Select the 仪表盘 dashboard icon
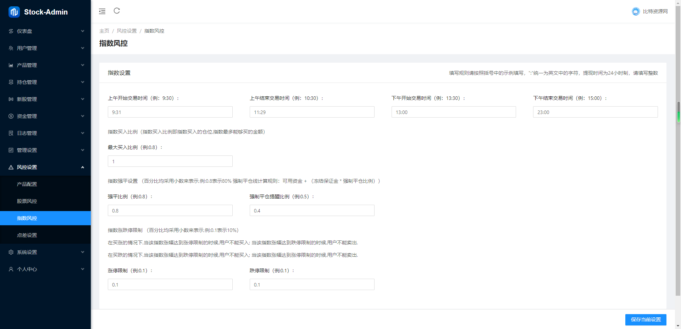Image resolution: width=681 pixels, height=329 pixels. (x=11, y=31)
